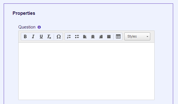
Task: Remove formatting from text
Action: coord(49,36)
